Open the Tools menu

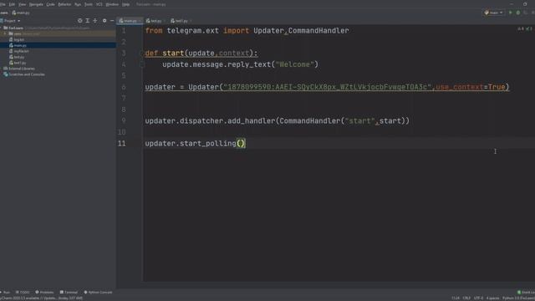click(89, 4)
